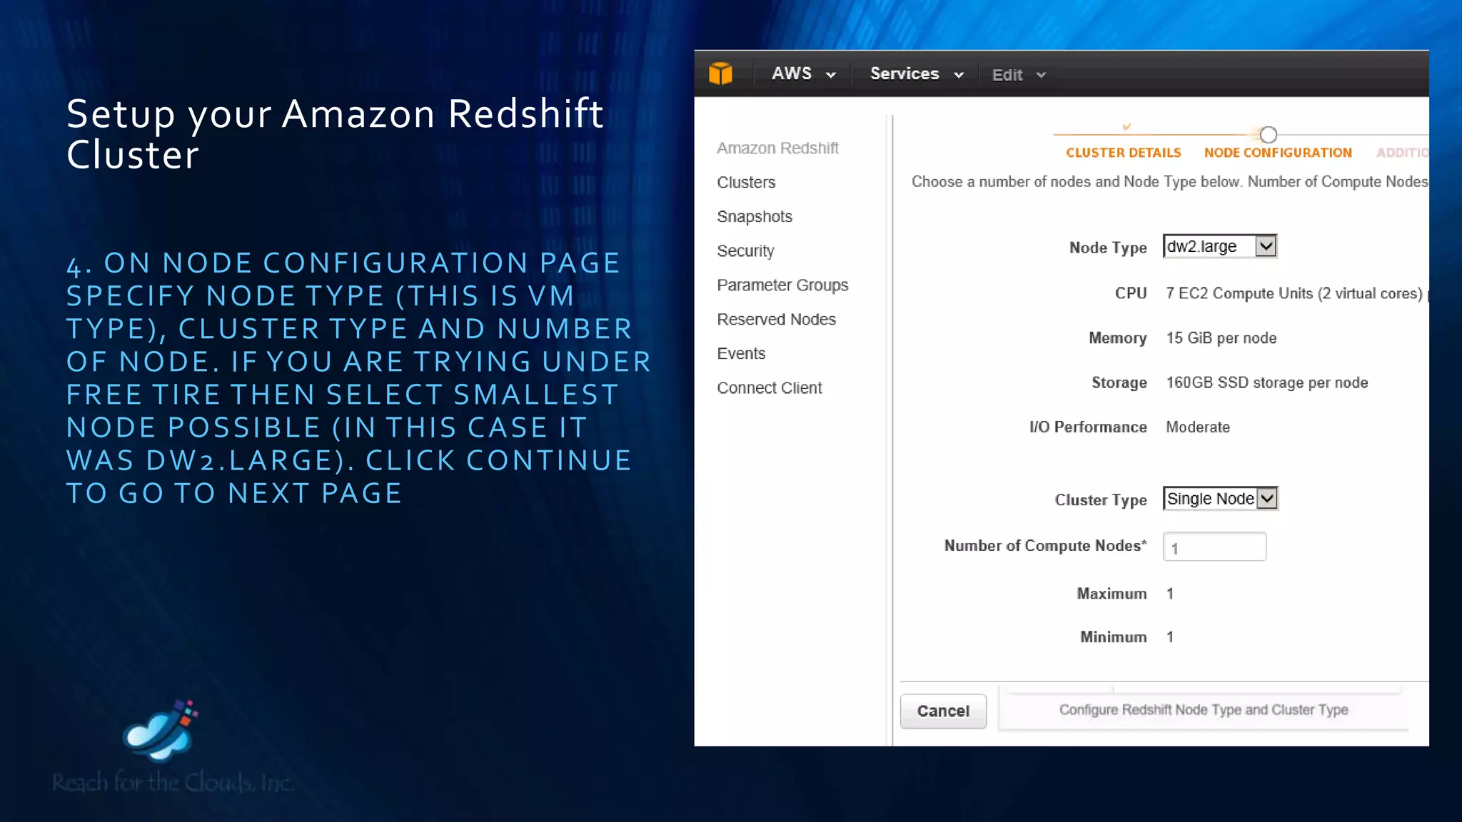Screen dimensions: 1462x822
Task: Click the Number of Compute Nodes field
Action: (1214, 547)
